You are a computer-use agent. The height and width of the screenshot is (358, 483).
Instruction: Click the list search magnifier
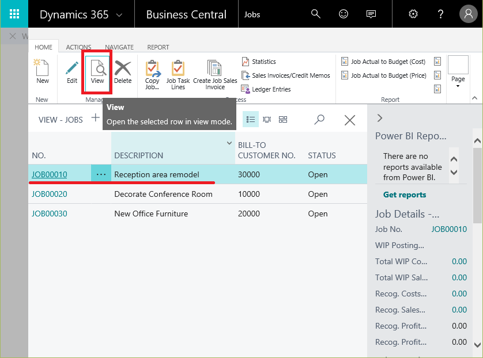point(319,119)
